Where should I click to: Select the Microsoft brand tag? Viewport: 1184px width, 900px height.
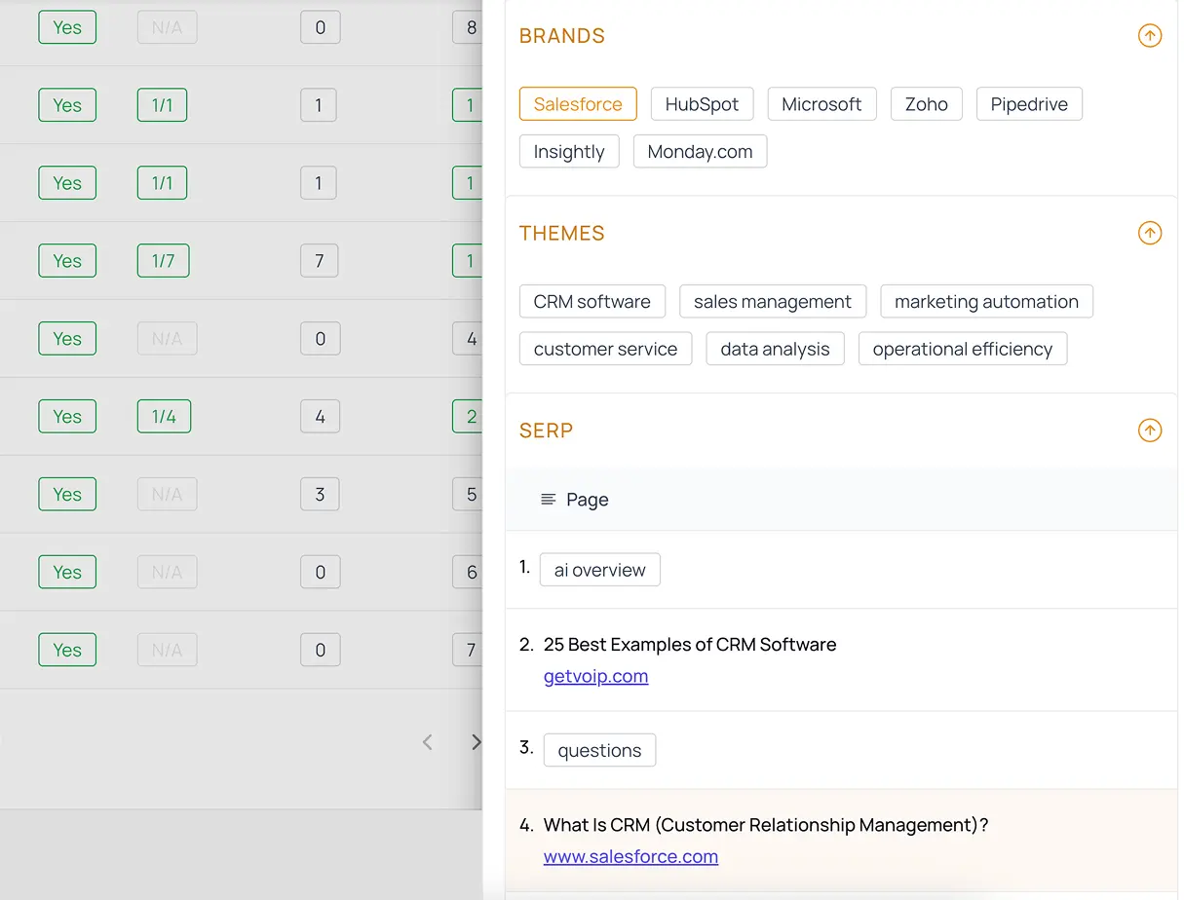click(821, 104)
